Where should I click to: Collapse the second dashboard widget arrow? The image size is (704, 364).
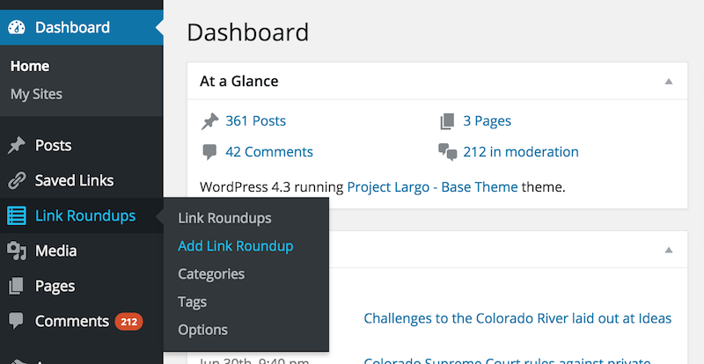(669, 250)
